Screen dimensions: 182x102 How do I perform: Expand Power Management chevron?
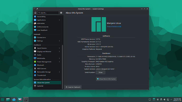pyautogui.click(x=59, y=62)
